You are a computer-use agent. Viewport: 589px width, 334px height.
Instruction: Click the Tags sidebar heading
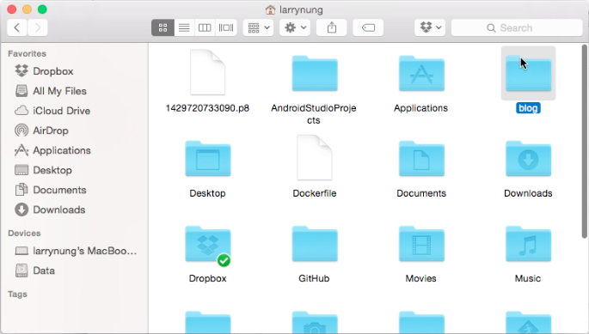point(17,295)
